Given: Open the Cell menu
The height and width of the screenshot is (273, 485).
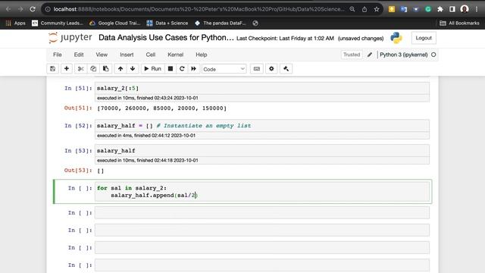Looking at the screenshot, I should (x=151, y=55).
